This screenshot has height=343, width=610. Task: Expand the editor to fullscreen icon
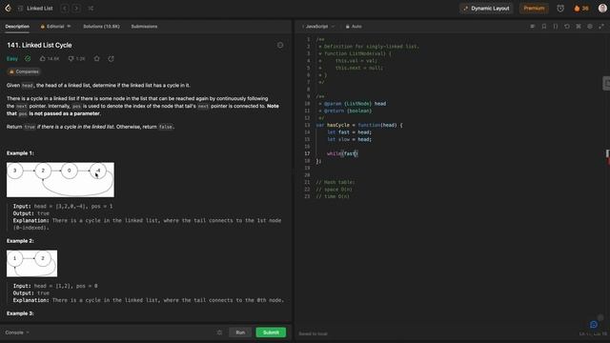[x=601, y=27]
